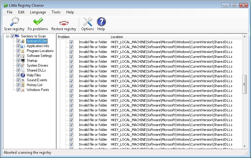Open the Language menu
Screen dimensions: 251x158
click(x=38, y=12)
